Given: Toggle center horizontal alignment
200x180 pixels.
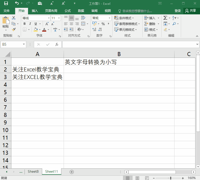Looking at the screenshot, I should [71, 24].
